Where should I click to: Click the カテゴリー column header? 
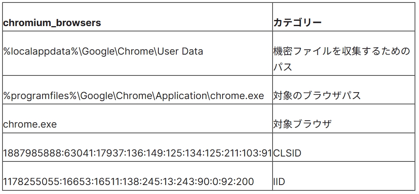297,23
